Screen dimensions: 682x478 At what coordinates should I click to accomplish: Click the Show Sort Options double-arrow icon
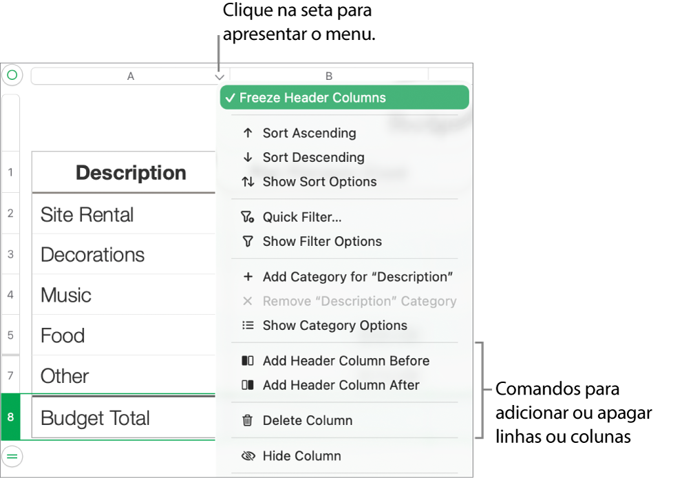(x=248, y=182)
